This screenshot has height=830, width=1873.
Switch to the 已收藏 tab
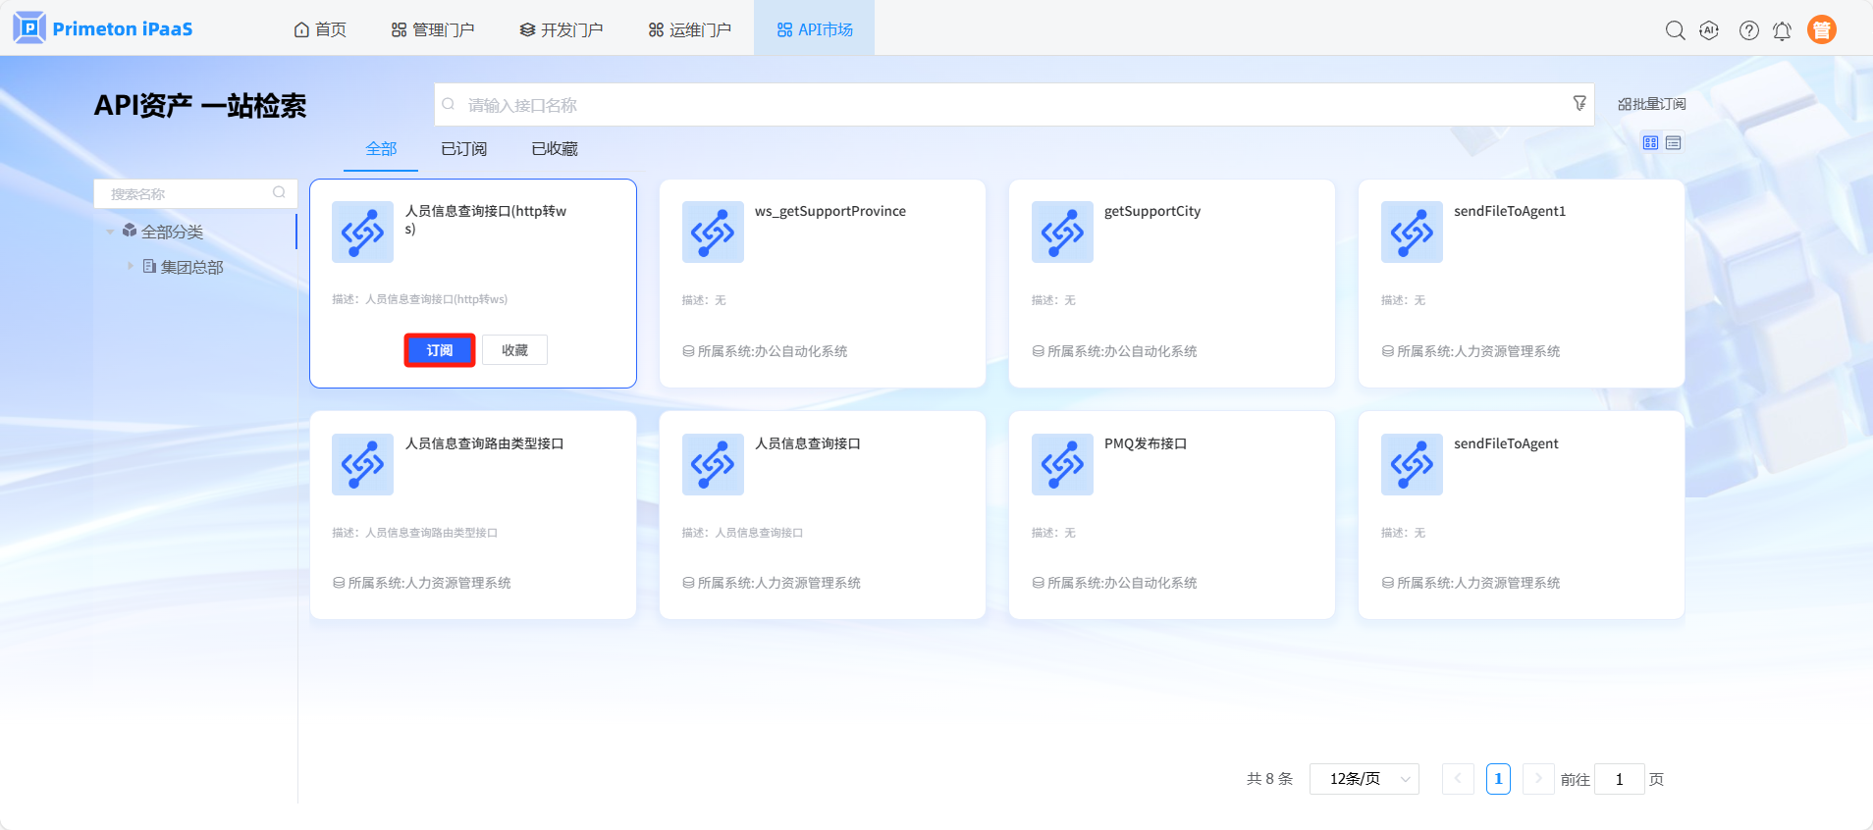pos(554,149)
